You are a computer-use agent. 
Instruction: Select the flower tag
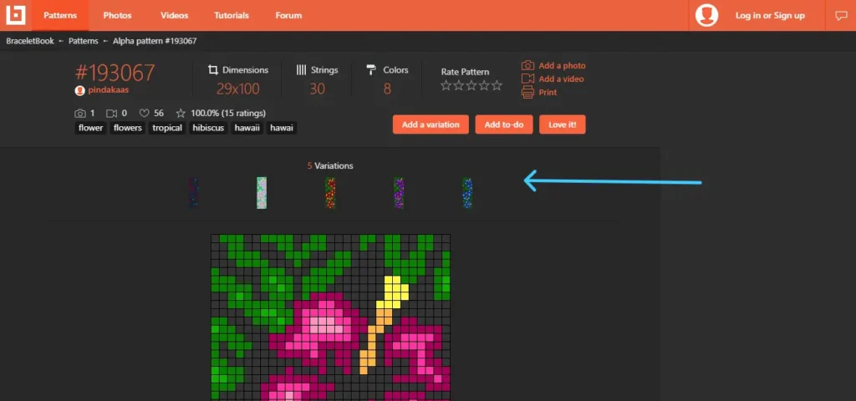pos(90,128)
